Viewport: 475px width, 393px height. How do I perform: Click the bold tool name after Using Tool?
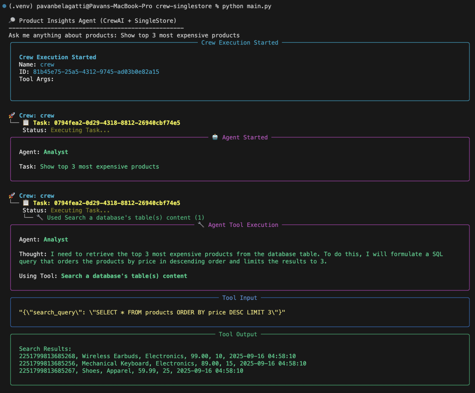[x=124, y=276]
